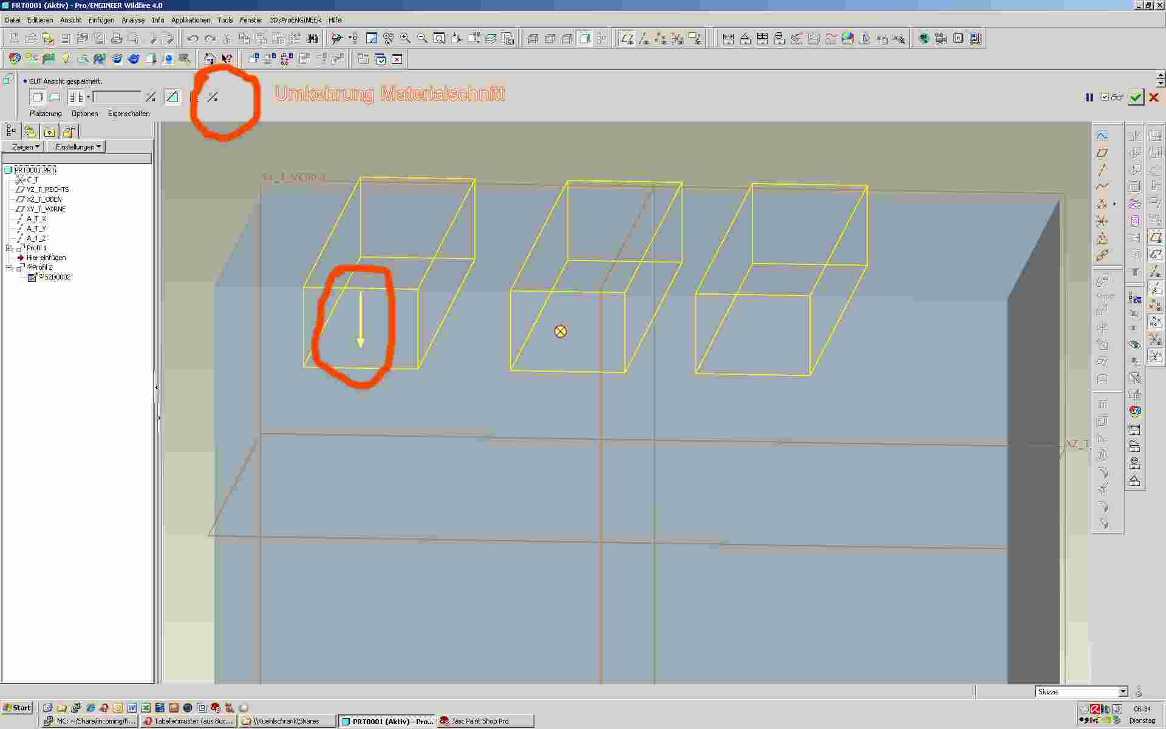
Task: Click the zoom out magnifier icon
Action: [422, 39]
